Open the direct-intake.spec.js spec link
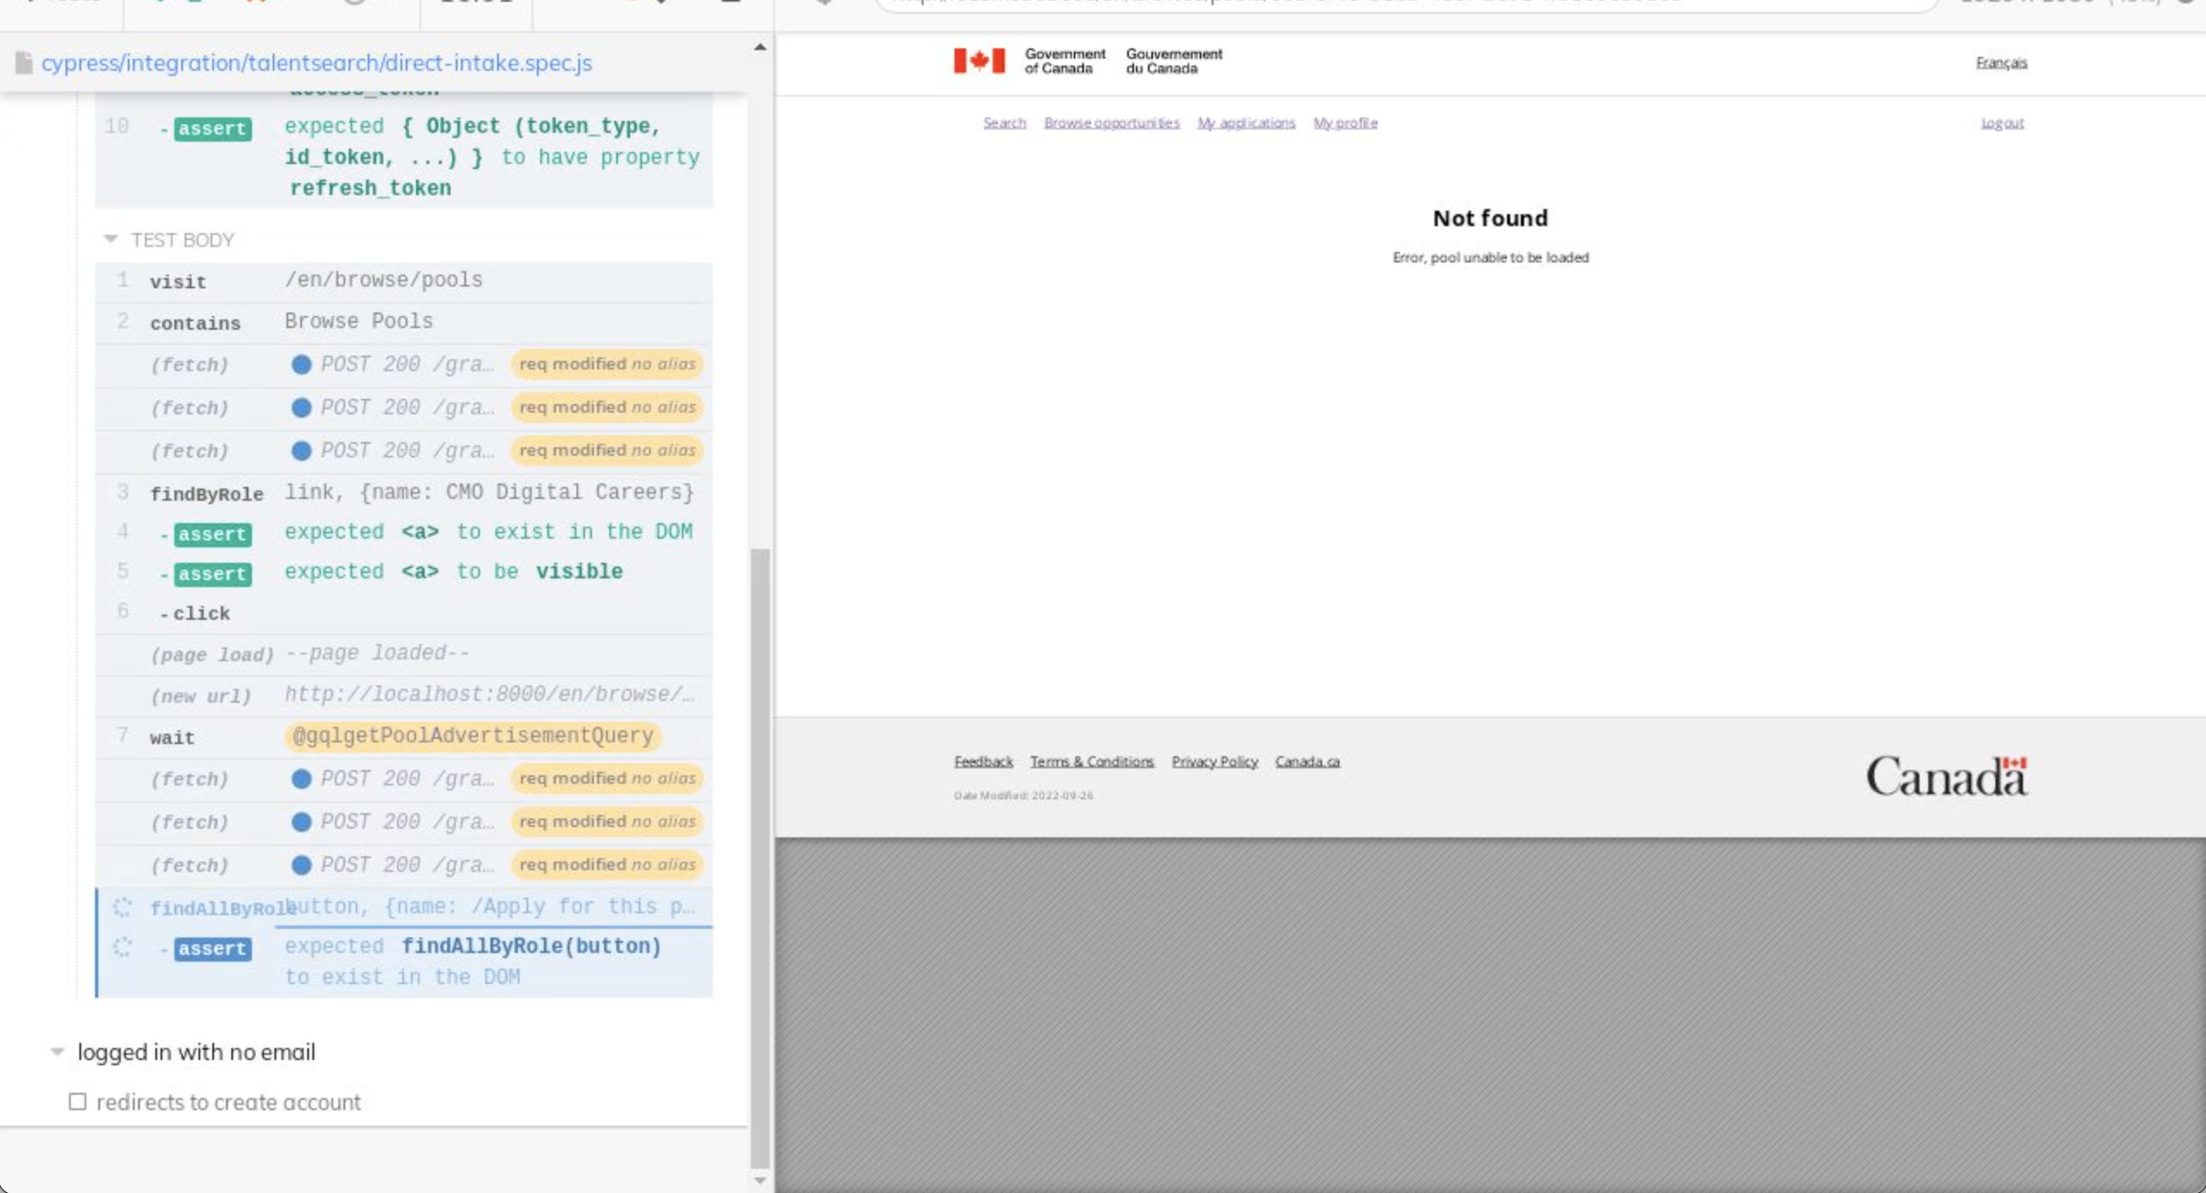Image resolution: width=2206 pixels, height=1193 pixels. coord(317,62)
